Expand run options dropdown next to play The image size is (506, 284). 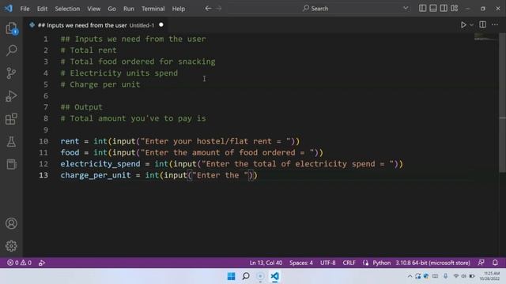(471, 24)
